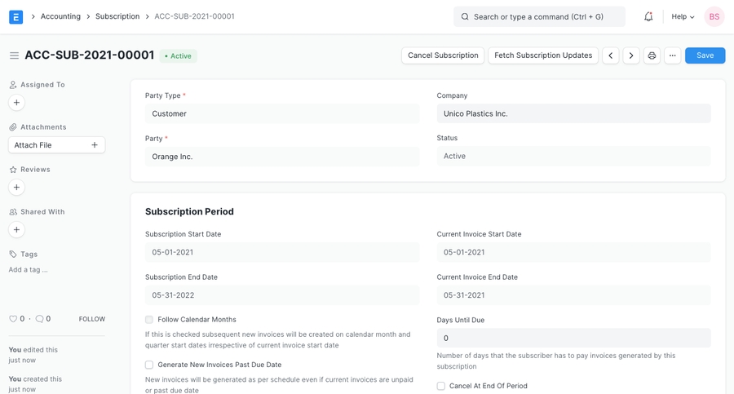
Task: Click the Days Until Due field
Action: point(573,338)
